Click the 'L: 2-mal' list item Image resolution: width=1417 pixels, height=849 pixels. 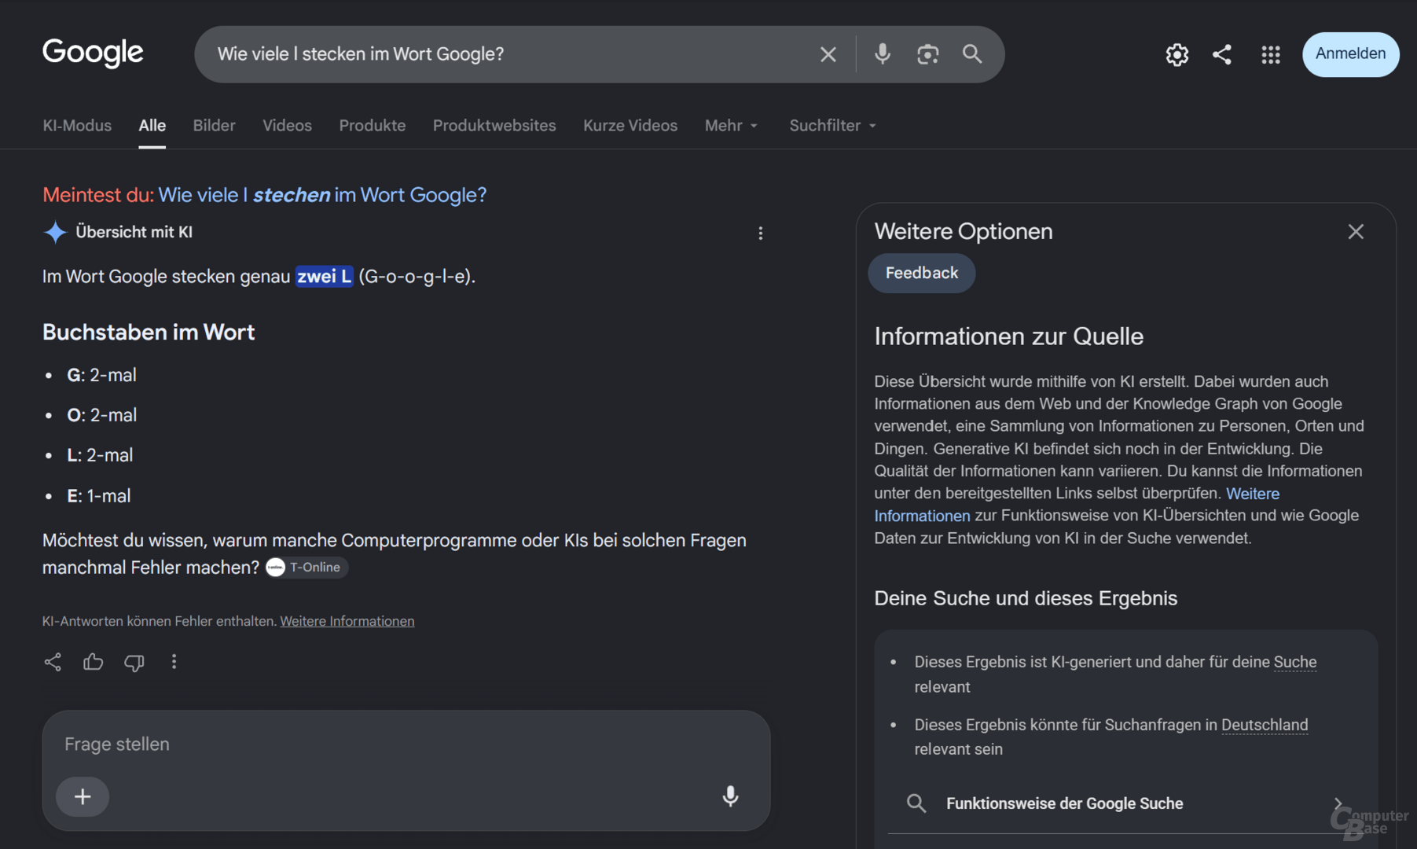100,455
